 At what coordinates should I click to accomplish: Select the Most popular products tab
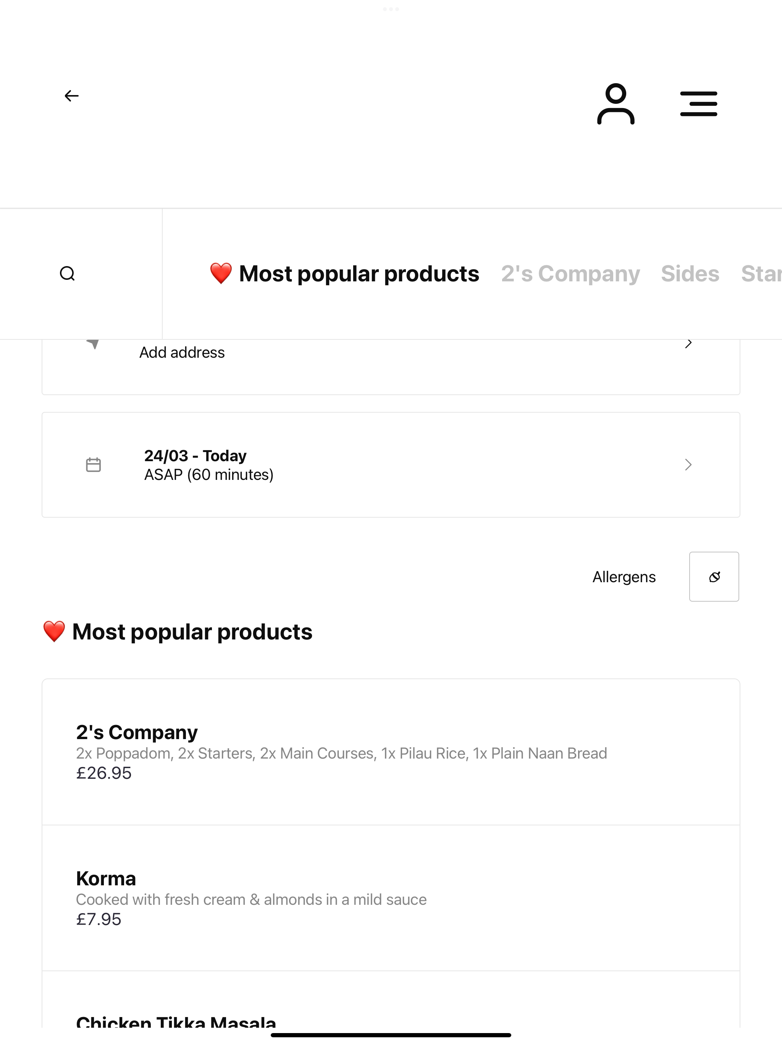[344, 273]
